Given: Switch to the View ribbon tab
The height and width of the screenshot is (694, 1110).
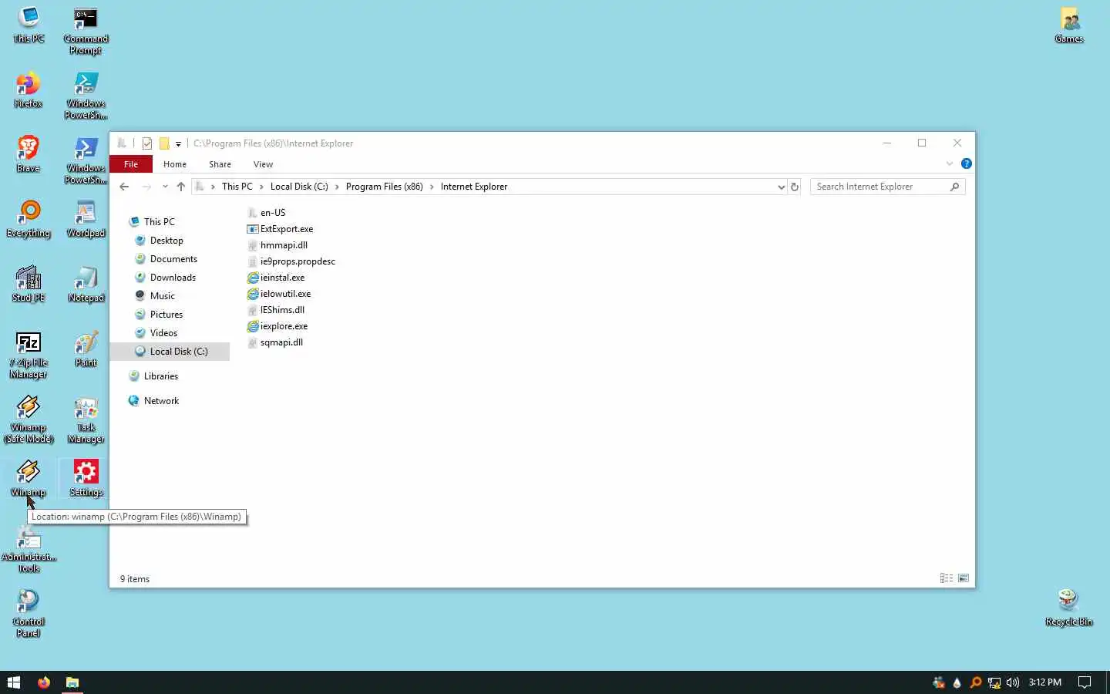Looking at the screenshot, I should tap(263, 164).
